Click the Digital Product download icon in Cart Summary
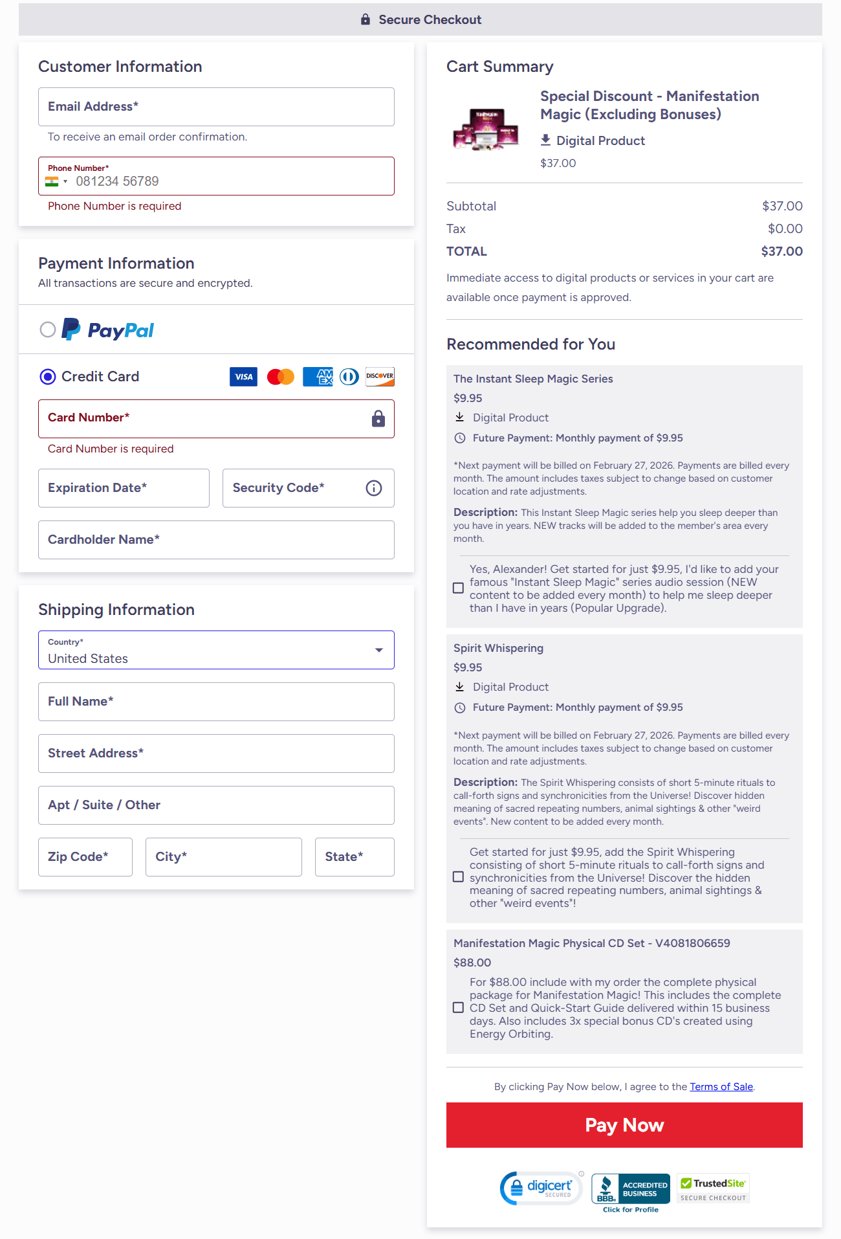 (546, 140)
